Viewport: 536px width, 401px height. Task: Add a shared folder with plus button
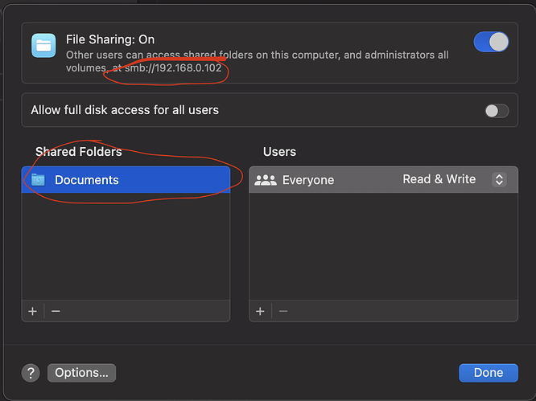click(x=33, y=311)
